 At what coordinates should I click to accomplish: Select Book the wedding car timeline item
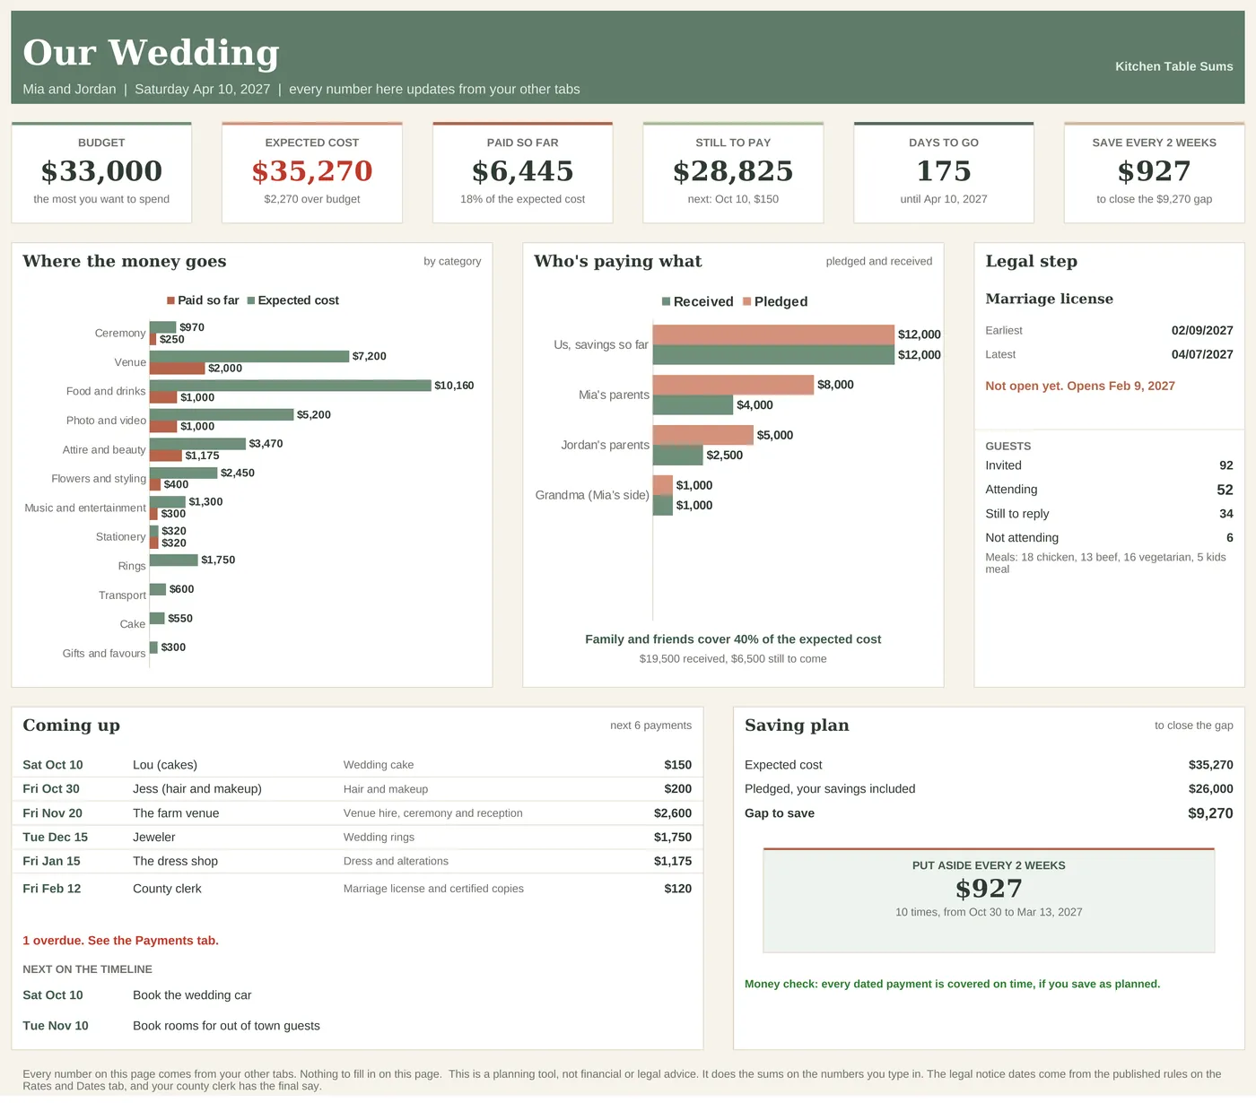(192, 995)
